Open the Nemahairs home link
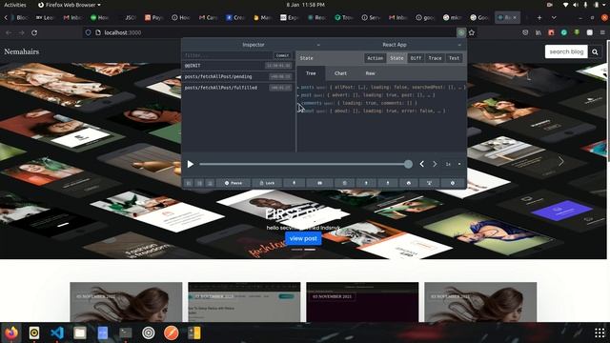 [x=21, y=51]
